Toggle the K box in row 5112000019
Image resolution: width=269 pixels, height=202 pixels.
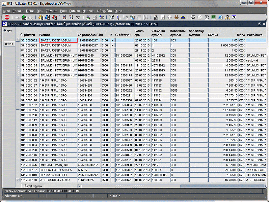(112, 175)
